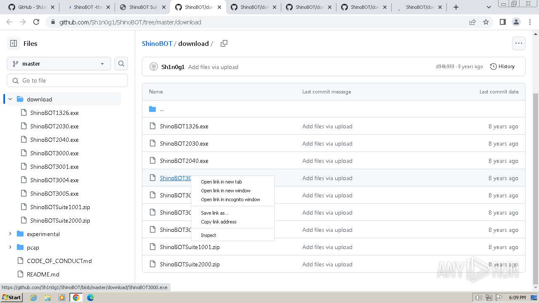Open ShinoBOT1326.exe in the file table

(x=184, y=126)
